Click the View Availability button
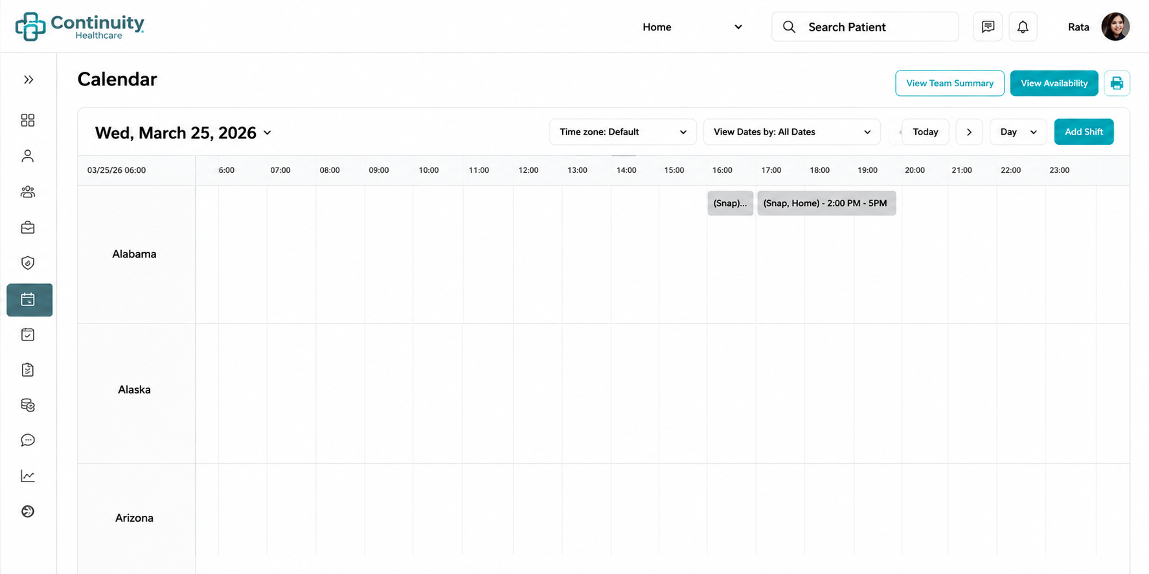The width and height of the screenshot is (1149, 574). tap(1054, 83)
